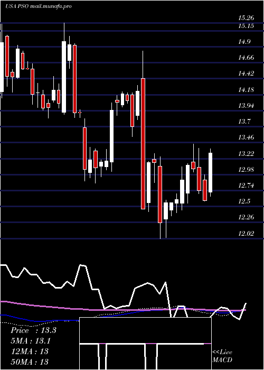This screenshot has width=264, height=370.
Task: Click the '50MA : 13' readout
Action: pos(30,362)
